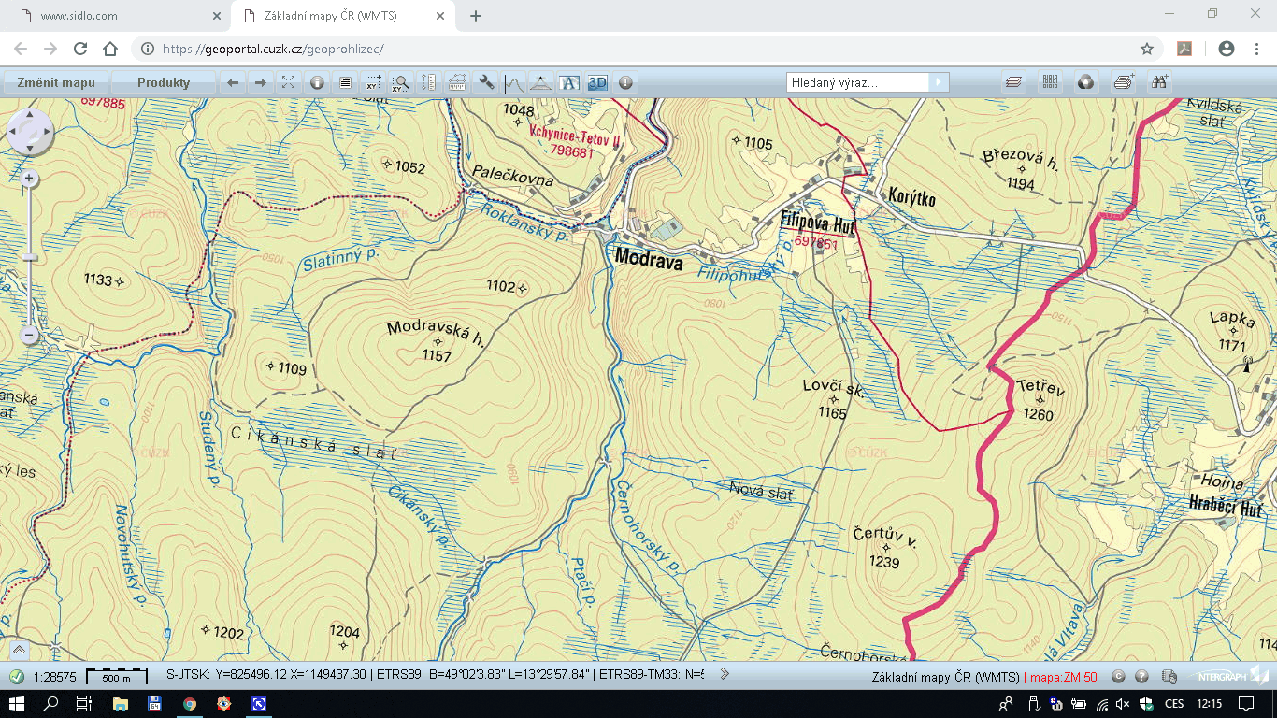Click the full extent zoom icon
Image resolution: width=1277 pixels, height=718 pixels.
(x=289, y=82)
